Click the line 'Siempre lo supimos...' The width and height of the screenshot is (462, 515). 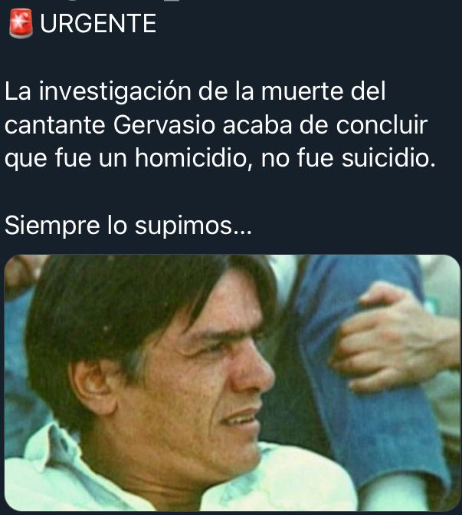(128, 226)
